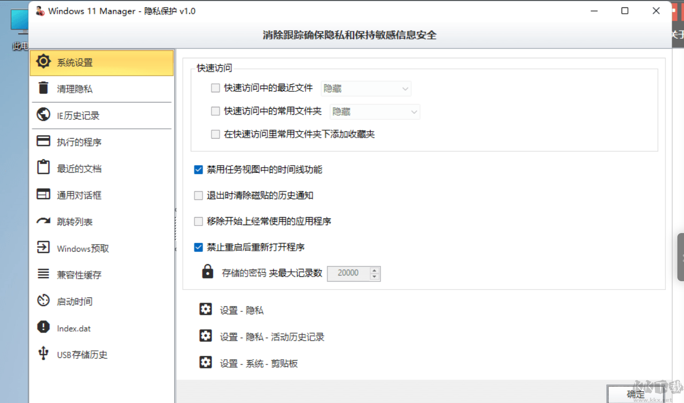The image size is (684, 403).
Task: Open the 跳转列表 sidebar item
Action: point(43,221)
